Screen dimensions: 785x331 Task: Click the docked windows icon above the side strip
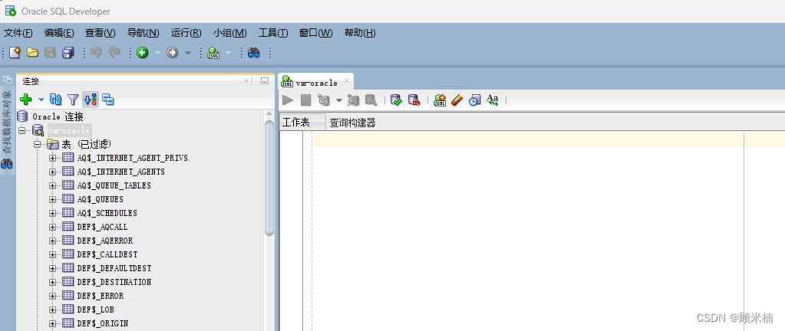pyautogui.click(x=8, y=80)
